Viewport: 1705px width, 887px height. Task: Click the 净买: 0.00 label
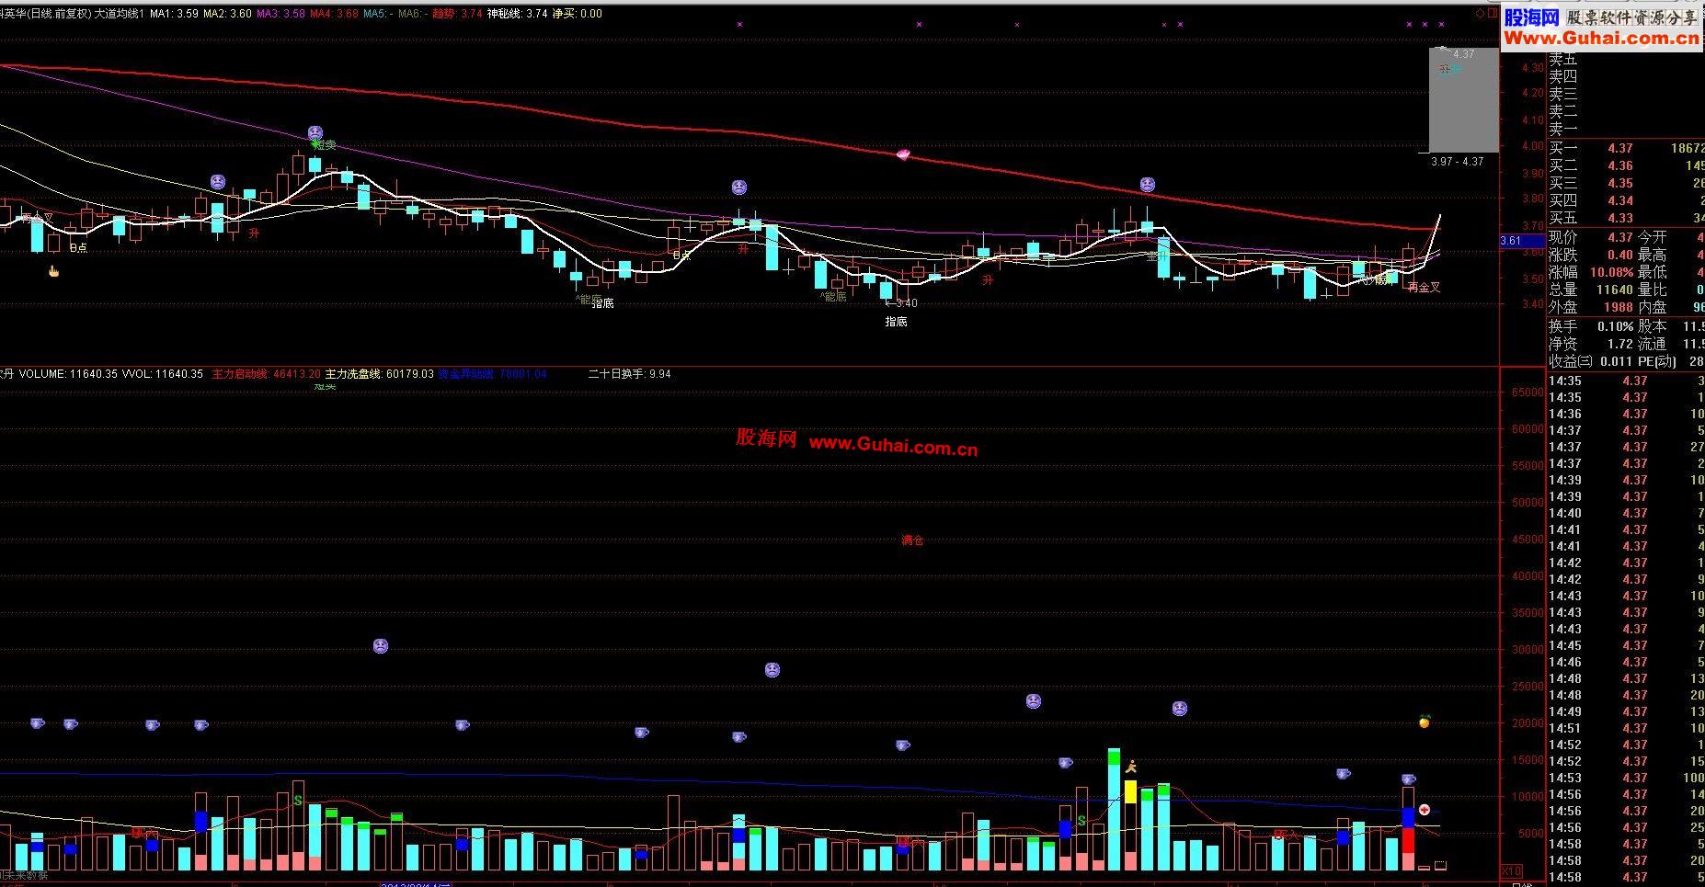(x=578, y=14)
